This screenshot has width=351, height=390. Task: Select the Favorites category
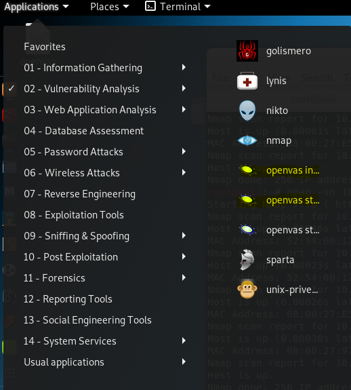click(x=45, y=47)
